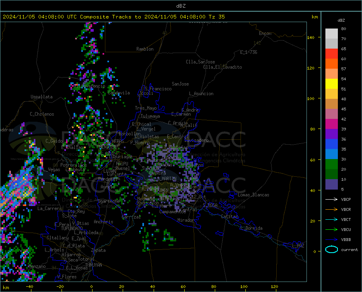Click the 'Ramblon' map label
Viewport: 362px width, 292px height.
[x=145, y=49]
